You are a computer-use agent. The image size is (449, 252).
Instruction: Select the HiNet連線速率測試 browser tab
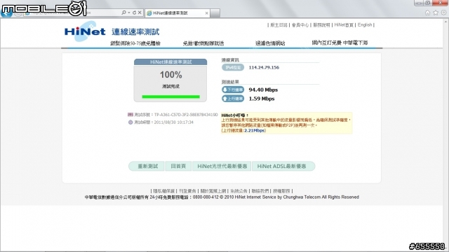[177, 13]
